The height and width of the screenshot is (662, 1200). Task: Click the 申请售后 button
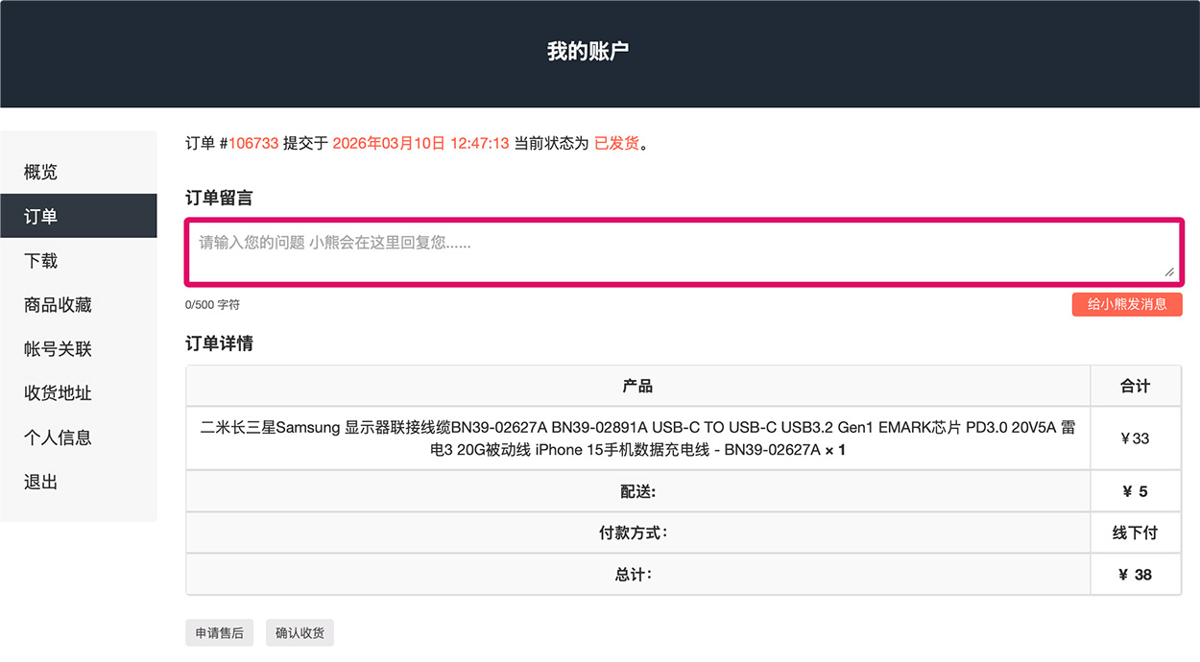[x=219, y=633]
